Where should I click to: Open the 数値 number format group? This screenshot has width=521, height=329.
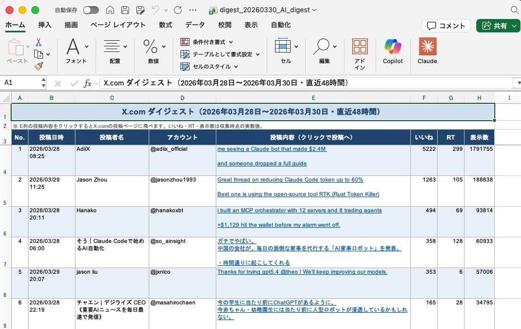154,50
